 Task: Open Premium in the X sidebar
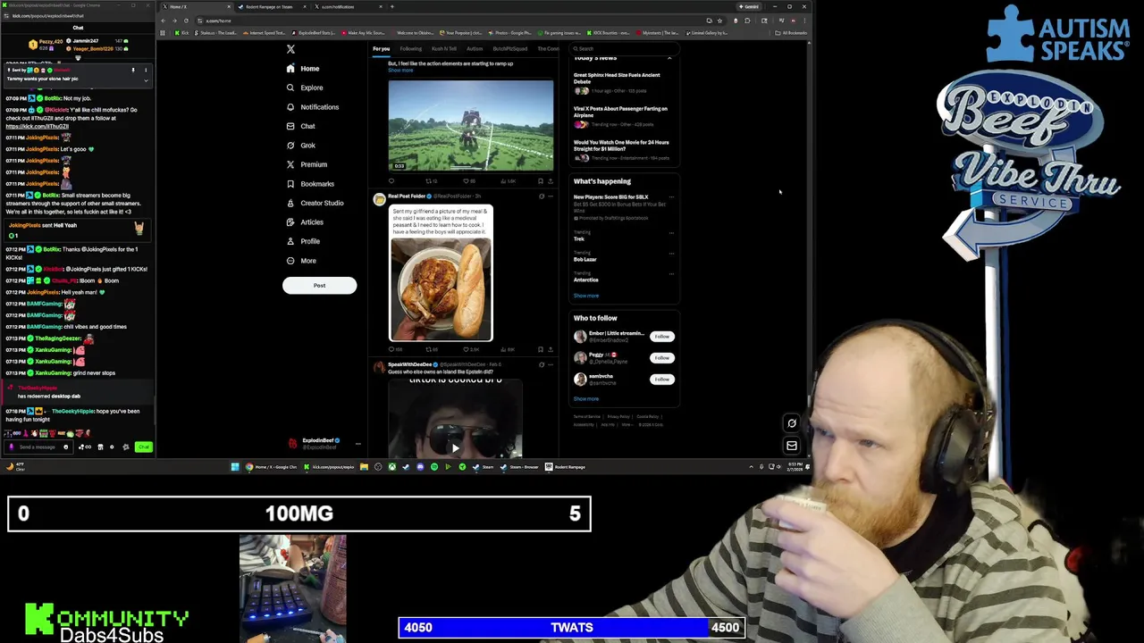[x=306, y=164]
